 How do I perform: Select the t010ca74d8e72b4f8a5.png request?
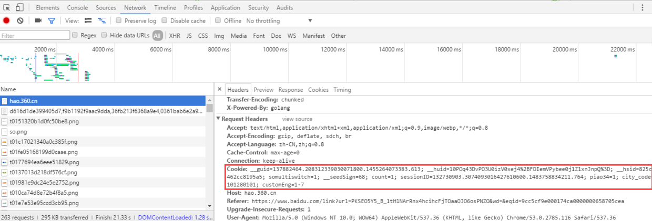103,192
